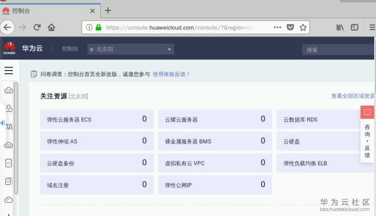Click the green padlock security icon
This screenshot has width=376, height=216.
click(98, 27)
